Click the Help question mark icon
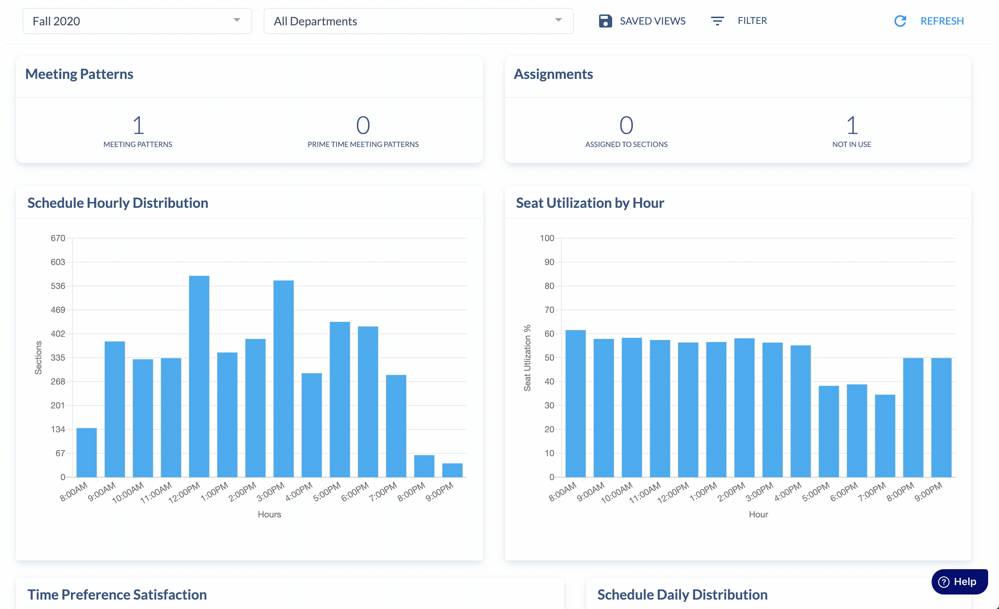The height and width of the screenshot is (609, 999). 944,582
